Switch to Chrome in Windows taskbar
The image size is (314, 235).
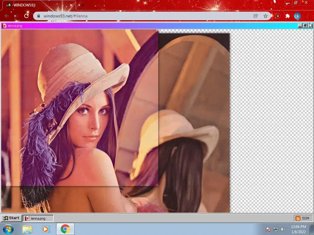tap(65, 229)
